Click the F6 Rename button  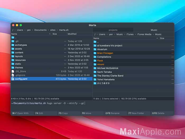point(116,113)
